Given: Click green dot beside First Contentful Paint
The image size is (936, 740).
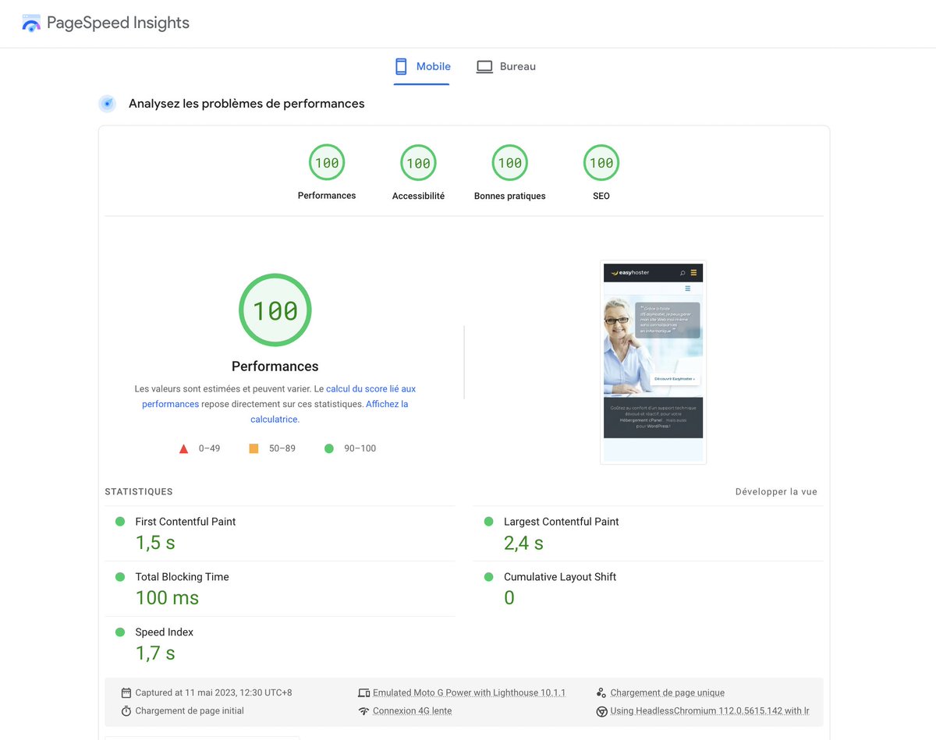Looking at the screenshot, I should (x=120, y=522).
